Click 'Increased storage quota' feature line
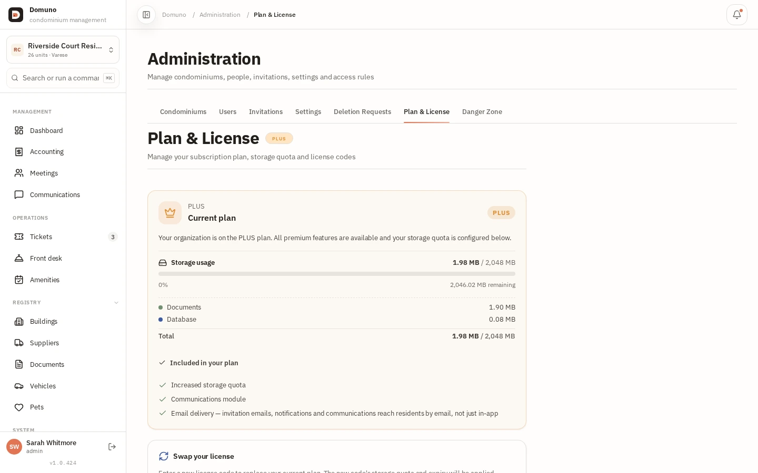The width and height of the screenshot is (758, 473). [x=208, y=385]
